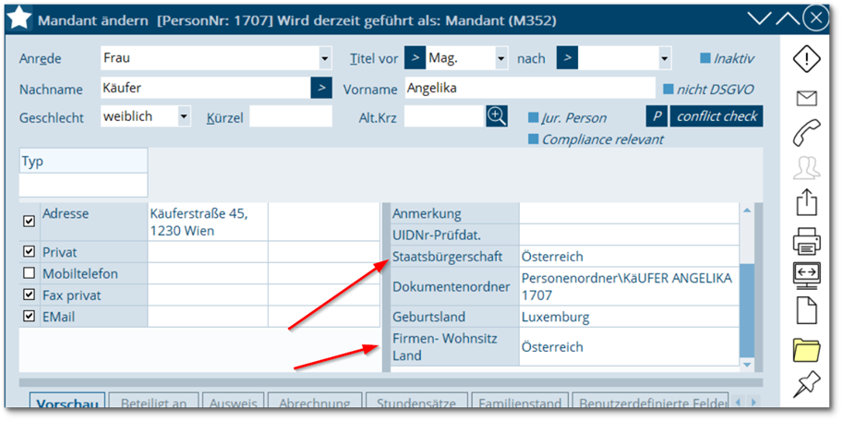Click the share/export icon in sidebar

pyautogui.click(x=807, y=203)
